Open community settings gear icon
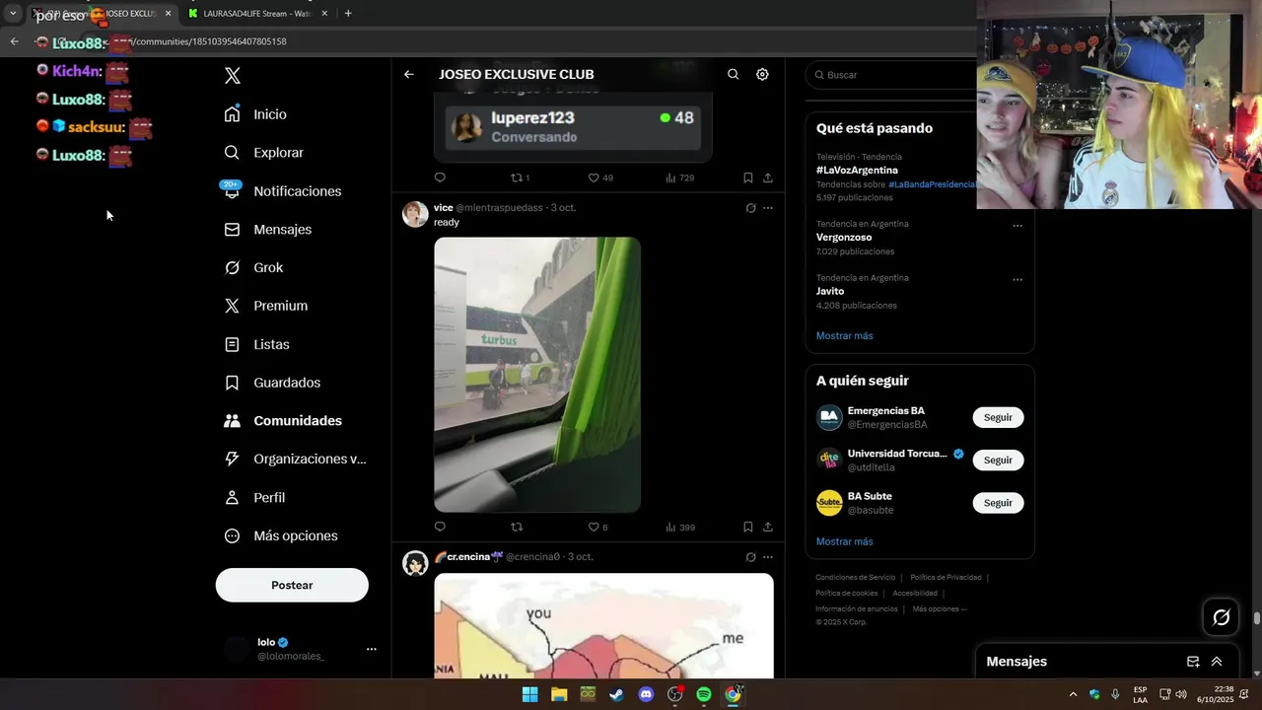This screenshot has height=710, width=1262. coord(762,74)
